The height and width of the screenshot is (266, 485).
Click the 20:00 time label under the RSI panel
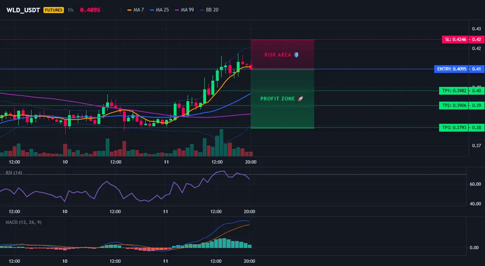point(249,211)
